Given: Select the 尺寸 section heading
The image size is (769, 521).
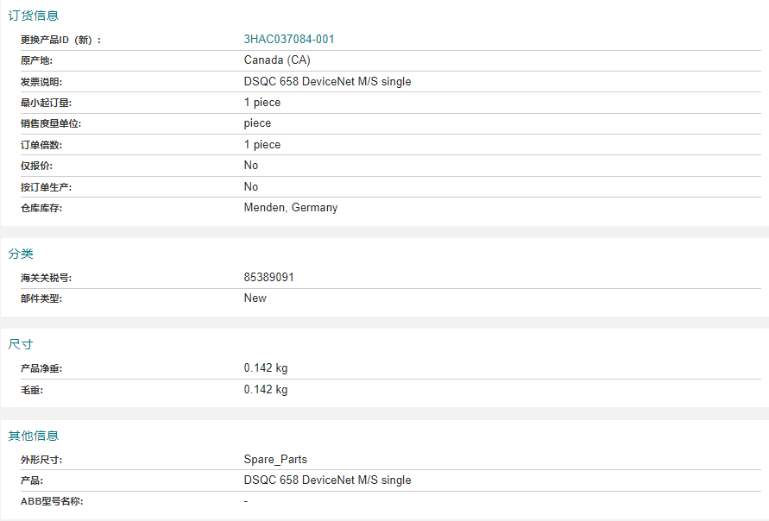Looking at the screenshot, I should point(21,344).
